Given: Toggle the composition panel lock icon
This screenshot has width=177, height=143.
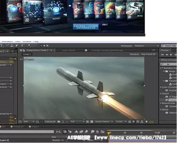Looking at the screenshot, I should point(24,50).
